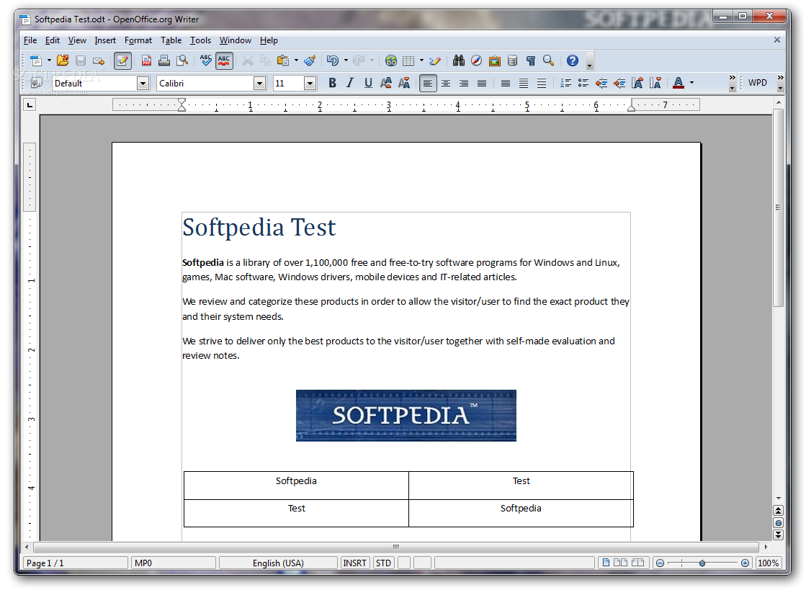This screenshot has width=806, height=590.
Task: Toggle underline formatting
Action: point(368,83)
